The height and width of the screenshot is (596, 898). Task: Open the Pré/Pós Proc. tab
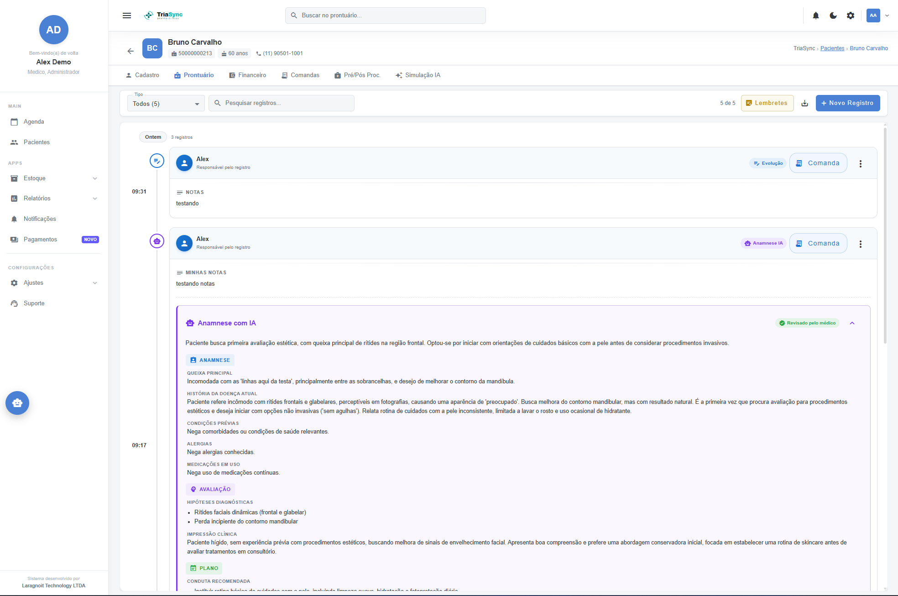[357, 75]
